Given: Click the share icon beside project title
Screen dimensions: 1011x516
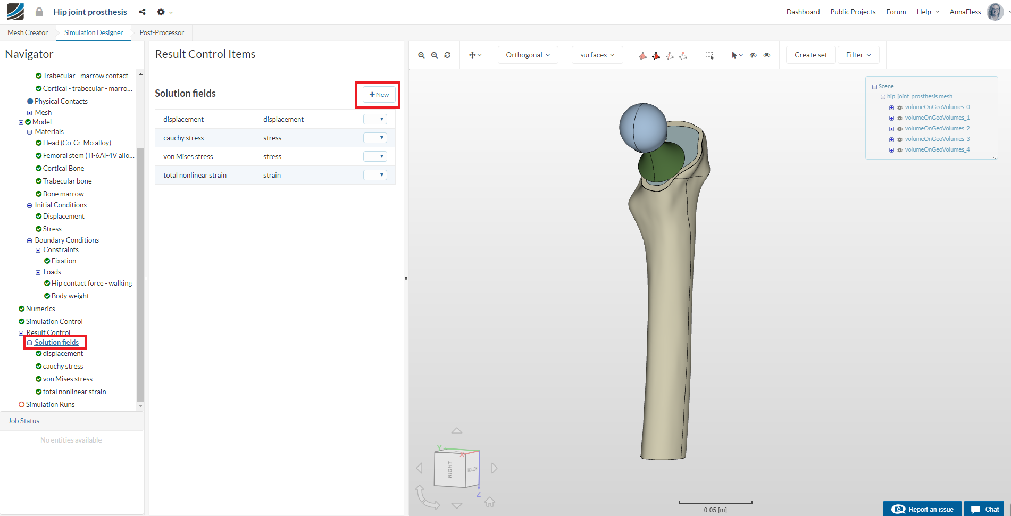Looking at the screenshot, I should (142, 12).
